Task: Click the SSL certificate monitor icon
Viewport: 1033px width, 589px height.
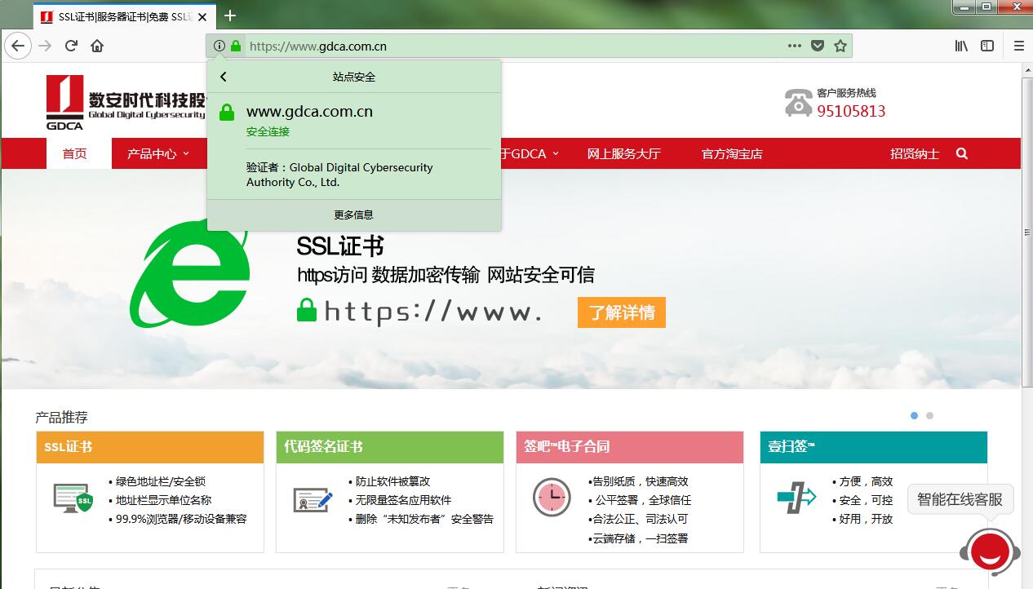Action: (x=73, y=498)
